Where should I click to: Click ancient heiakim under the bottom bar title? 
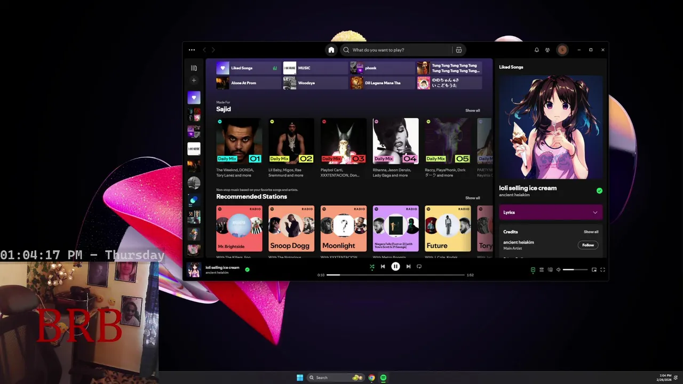tap(217, 273)
